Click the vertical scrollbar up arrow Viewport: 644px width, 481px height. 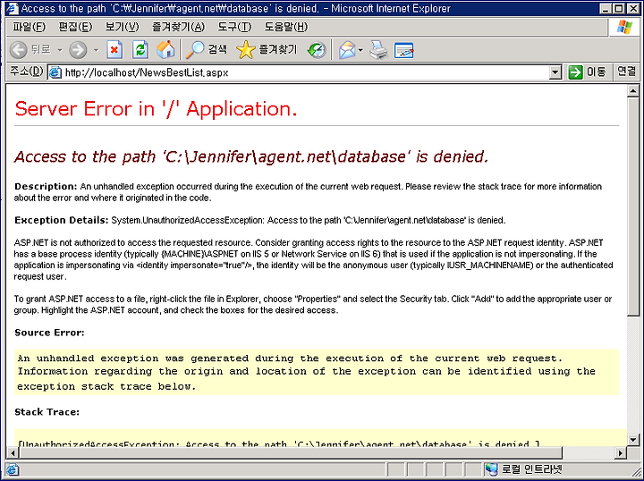pyautogui.click(x=633, y=91)
